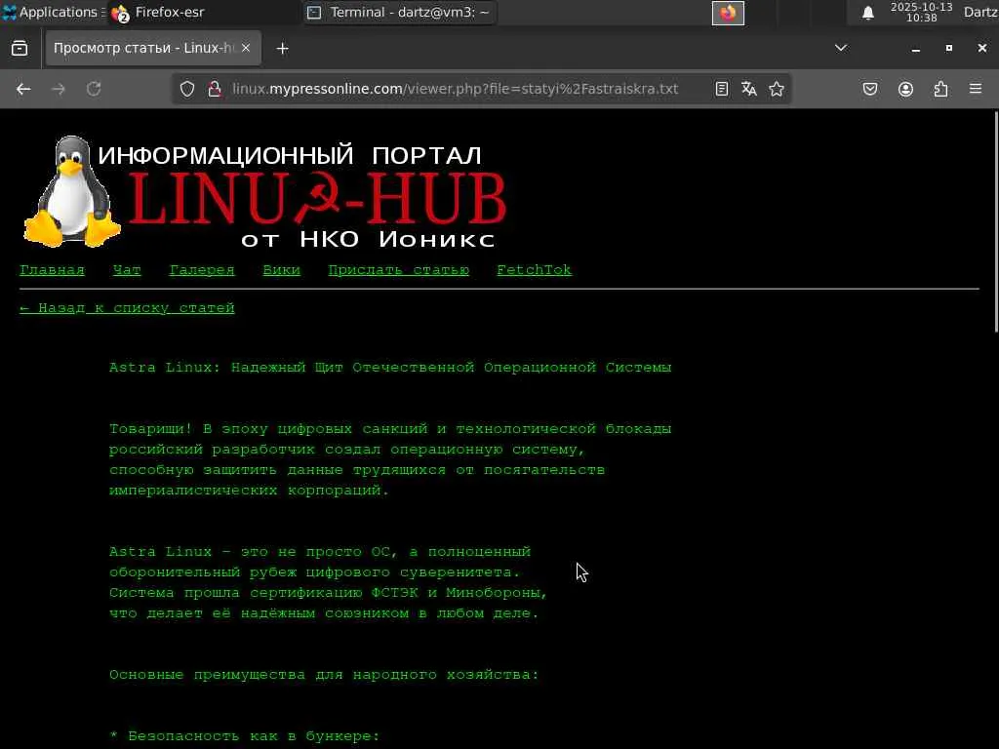Open the insecure connection padlock icon

[x=215, y=89]
